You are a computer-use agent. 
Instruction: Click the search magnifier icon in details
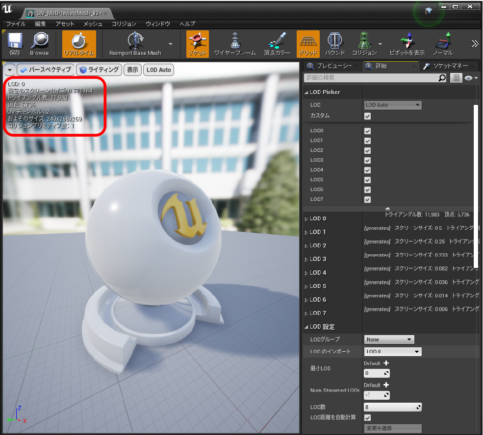tap(442, 78)
